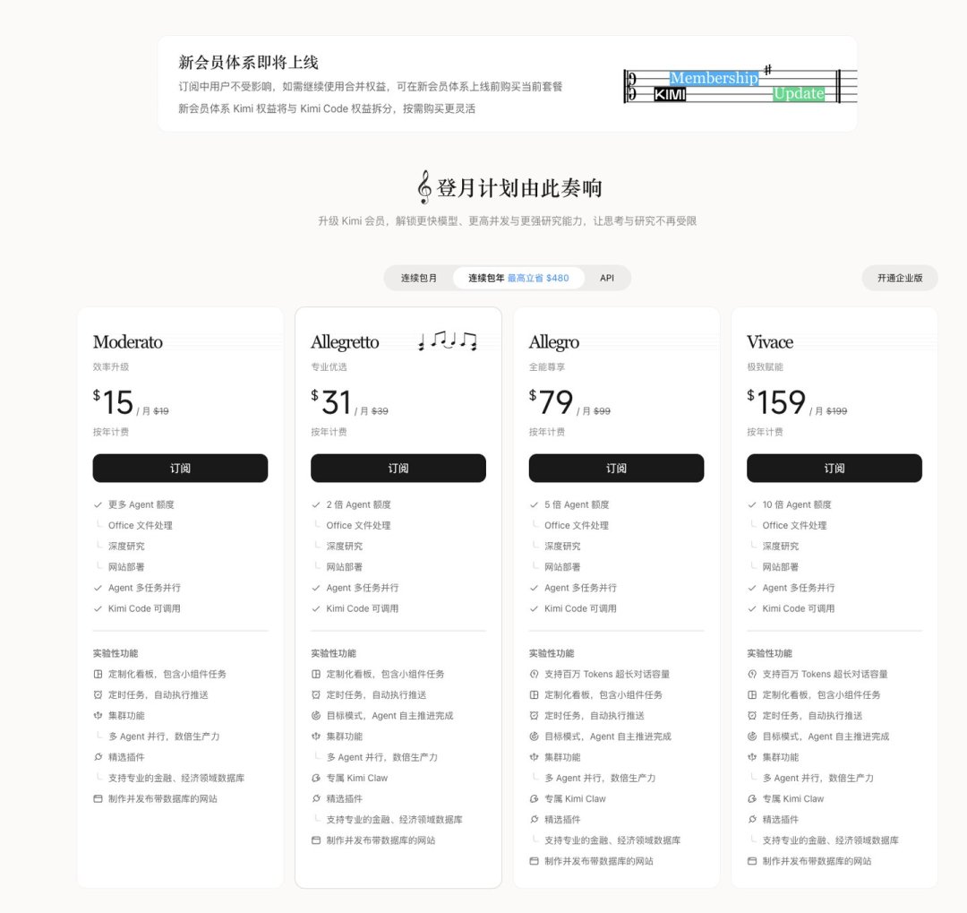Click cluster icon in Vivace 集群功能 row
Screen dimensions: 967x913
[752, 757]
